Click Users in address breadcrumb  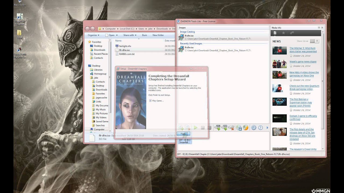[141, 29]
